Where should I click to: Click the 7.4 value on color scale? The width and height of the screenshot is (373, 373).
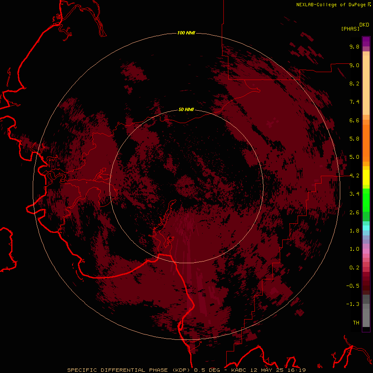[x=354, y=102]
